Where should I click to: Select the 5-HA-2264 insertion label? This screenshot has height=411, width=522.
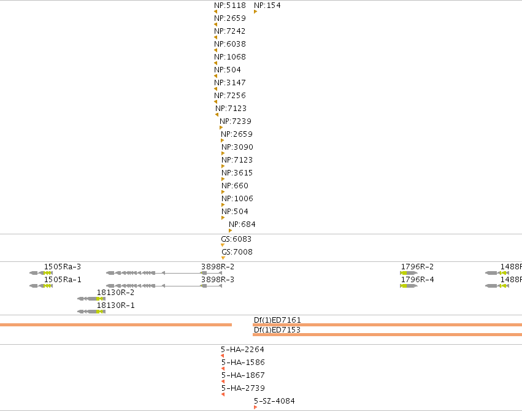pos(242,350)
